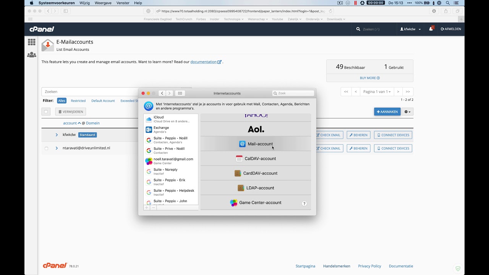Expand the ntaravati@driveunlimited.nl row

(57, 148)
